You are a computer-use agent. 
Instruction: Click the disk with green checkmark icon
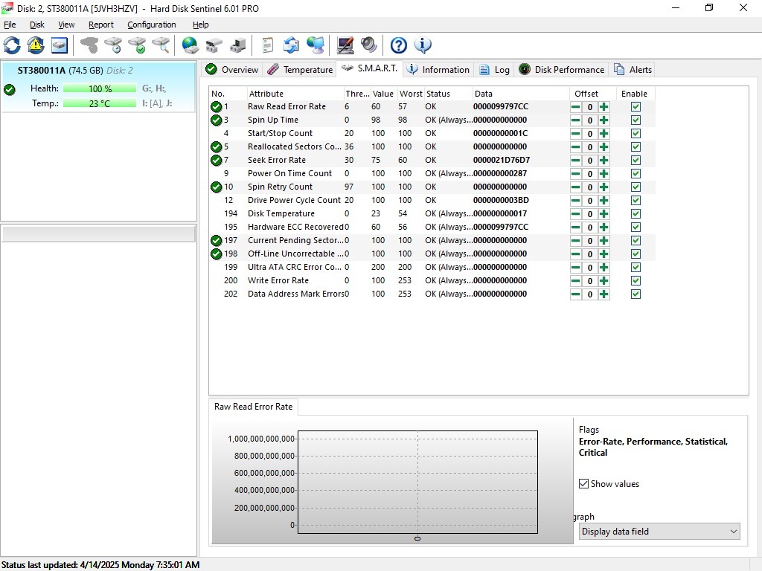(x=137, y=45)
